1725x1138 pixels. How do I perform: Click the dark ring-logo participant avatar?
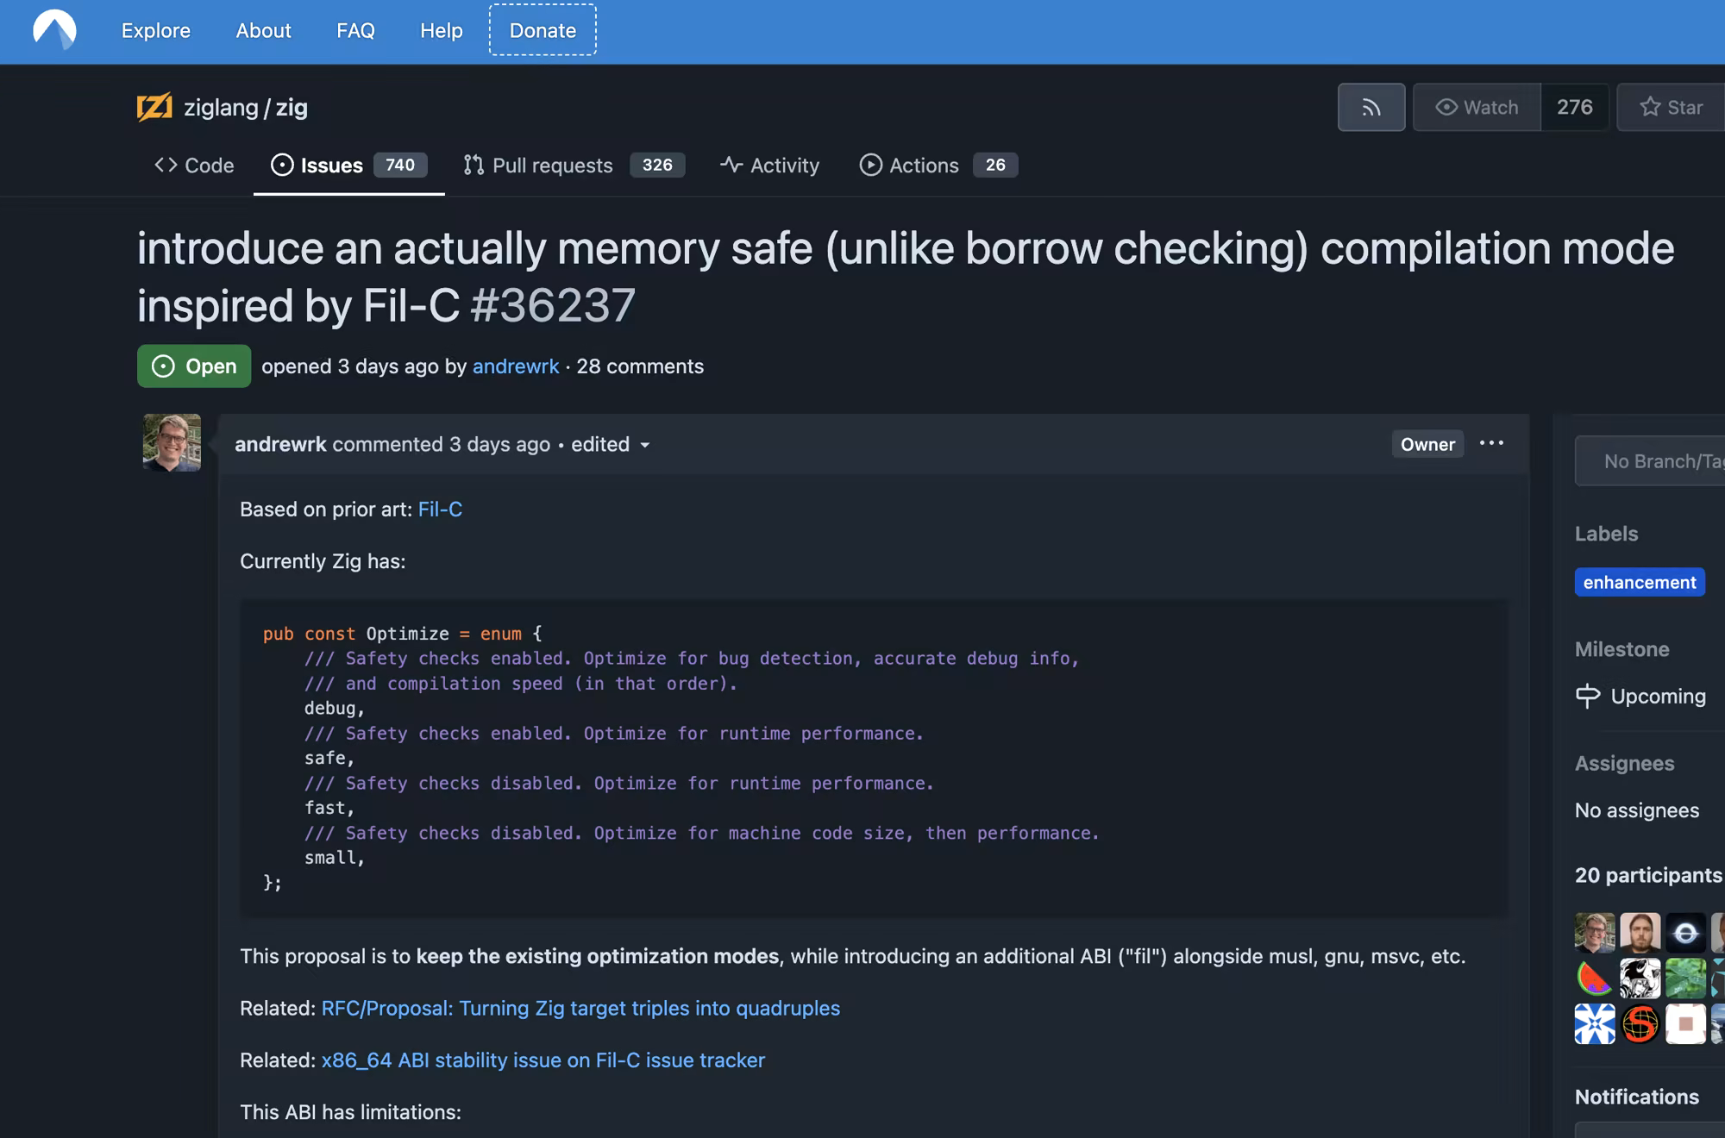1685,933
